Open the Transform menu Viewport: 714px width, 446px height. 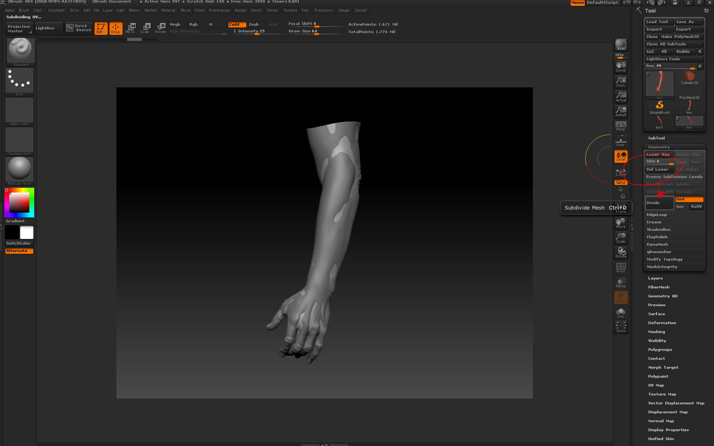(323, 10)
